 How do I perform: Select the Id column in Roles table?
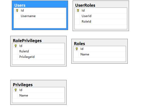99,49
